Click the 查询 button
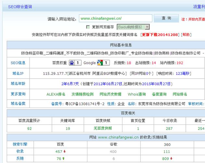This screenshot has height=163, width=205. click(166, 18)
